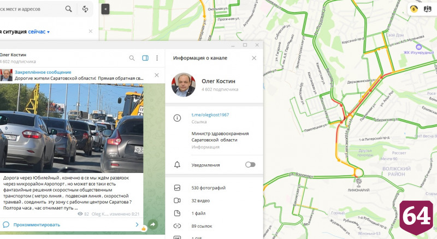Toggle channel notifications switch
The image size is (437, 239).
(x=250, y=165)
